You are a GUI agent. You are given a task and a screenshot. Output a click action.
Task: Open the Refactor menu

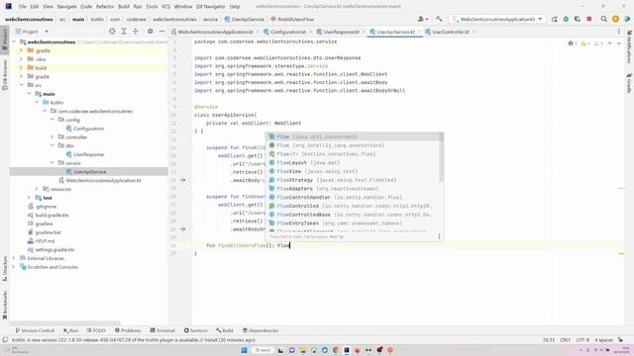(105, 7)
